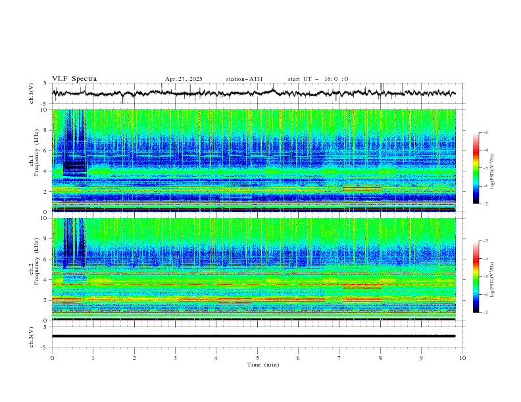This screenshot has width=521, height=402.
Task: Click the "7" tick on the time axis
Action: click(339, 358)
